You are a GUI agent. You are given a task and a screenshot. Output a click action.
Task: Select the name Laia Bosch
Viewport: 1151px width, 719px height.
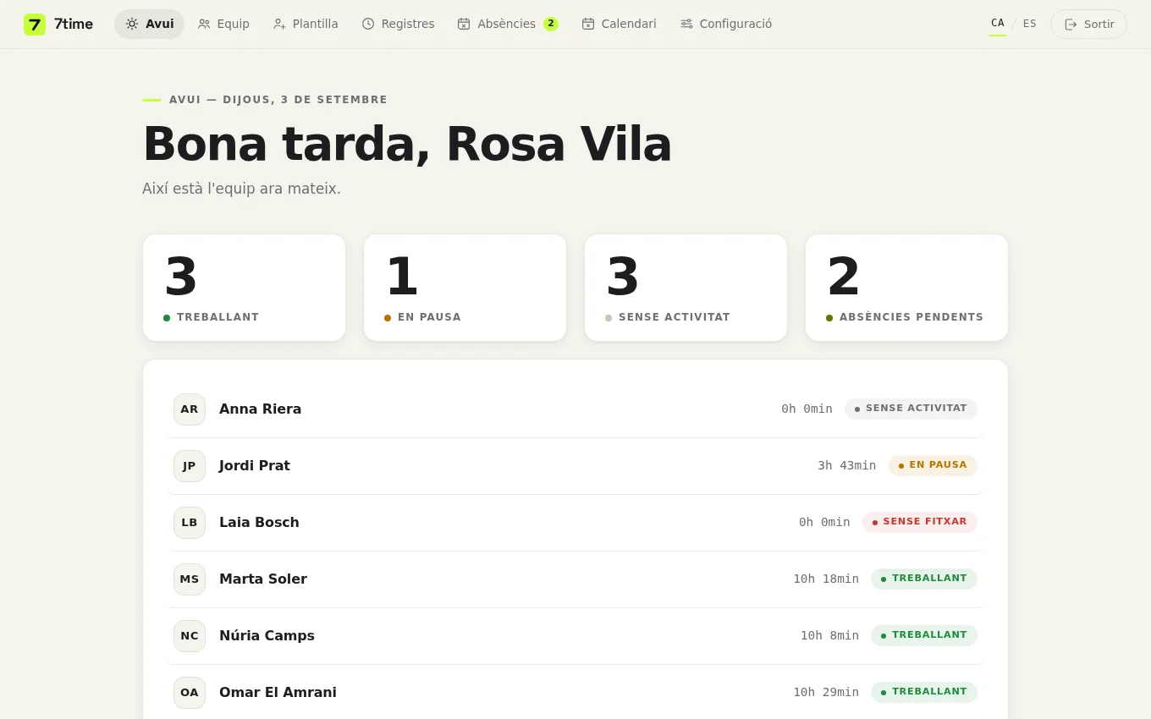[259, 523]
